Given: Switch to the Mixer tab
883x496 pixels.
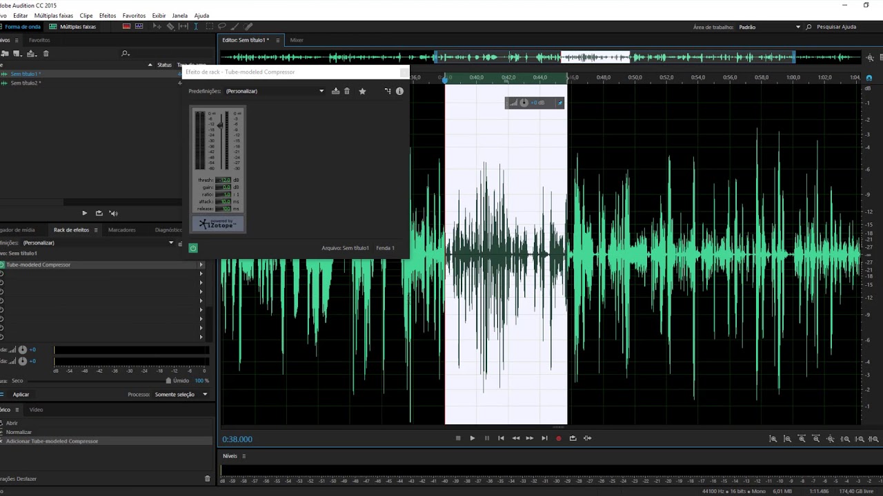Looking at the screenshot, I should coord(297,40).
